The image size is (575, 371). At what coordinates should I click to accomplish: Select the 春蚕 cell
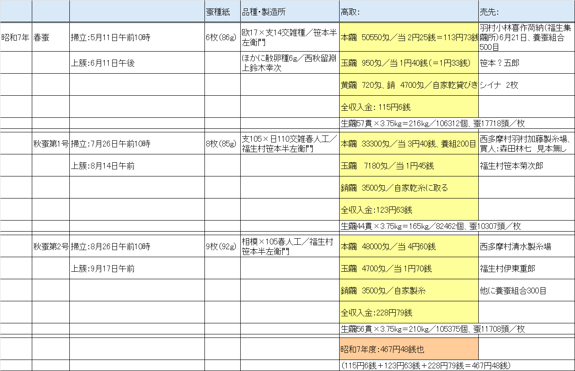51,37
